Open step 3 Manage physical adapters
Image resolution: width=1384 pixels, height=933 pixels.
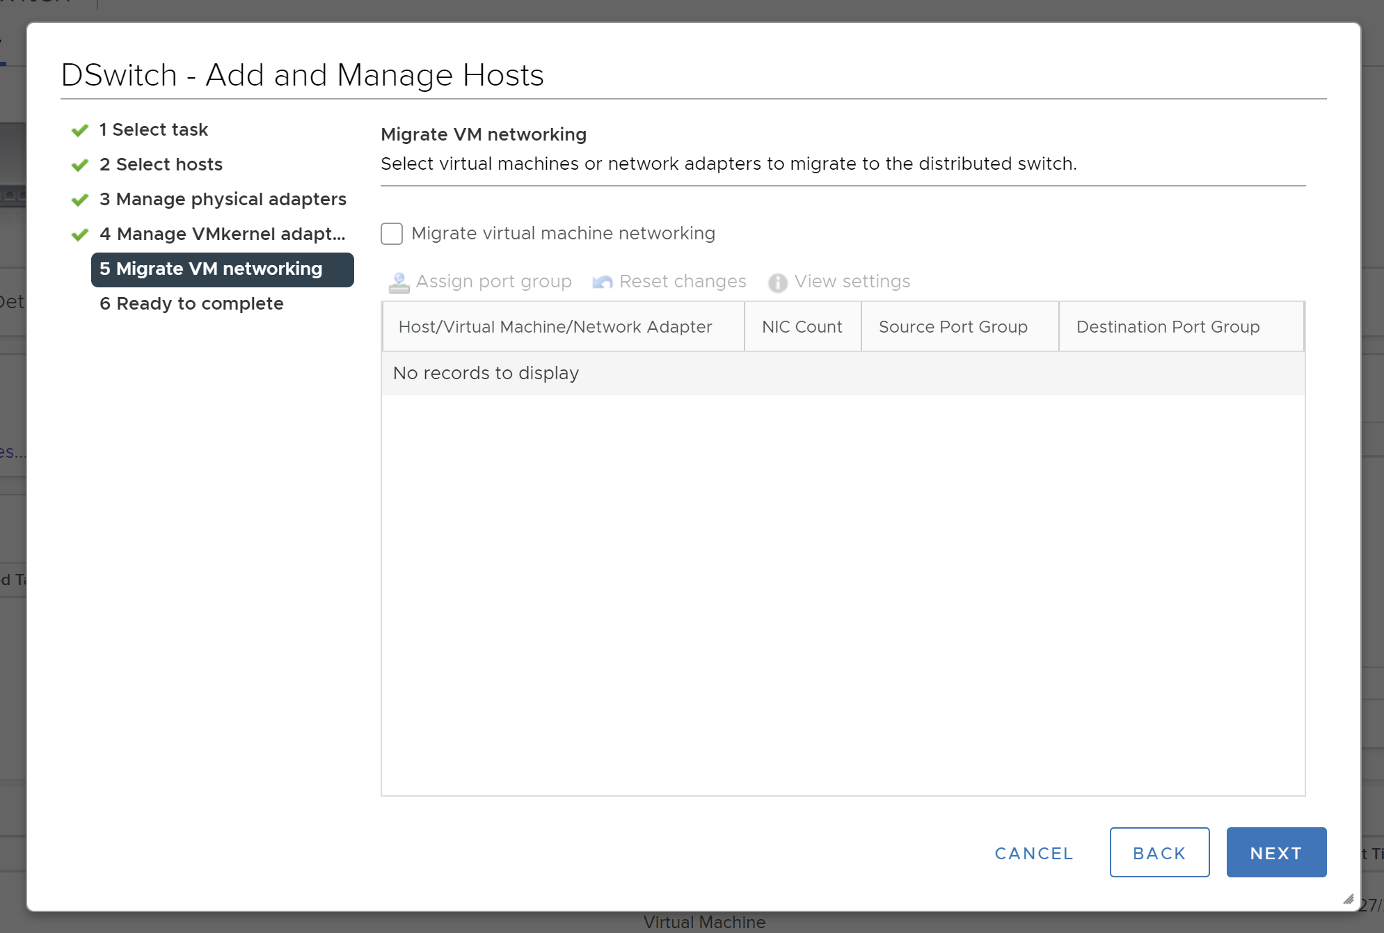[223, 200]
